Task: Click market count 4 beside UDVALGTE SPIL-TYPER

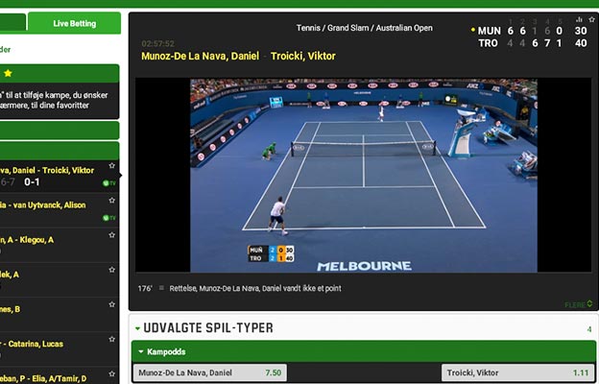Action: [589, 329]
